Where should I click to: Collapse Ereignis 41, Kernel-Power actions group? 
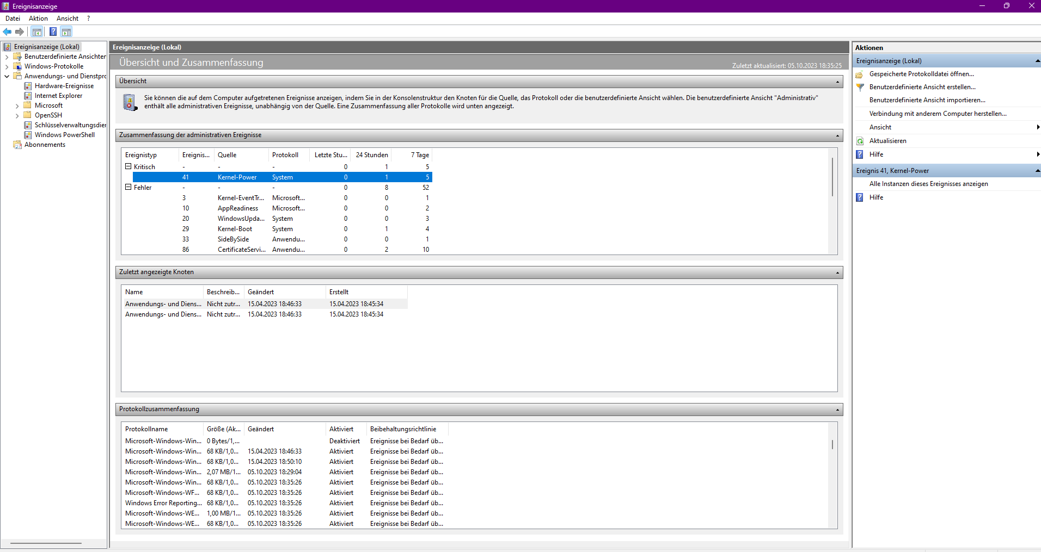[x=1037, y=171]
